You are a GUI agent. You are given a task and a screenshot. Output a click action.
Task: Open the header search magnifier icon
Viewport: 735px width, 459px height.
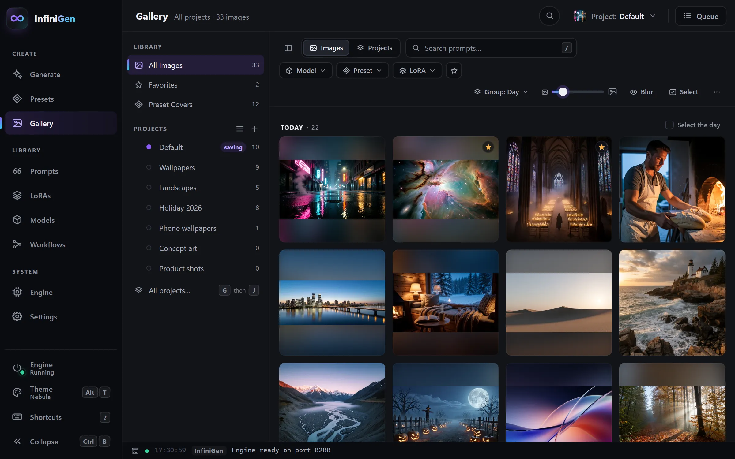click(549, 16)
